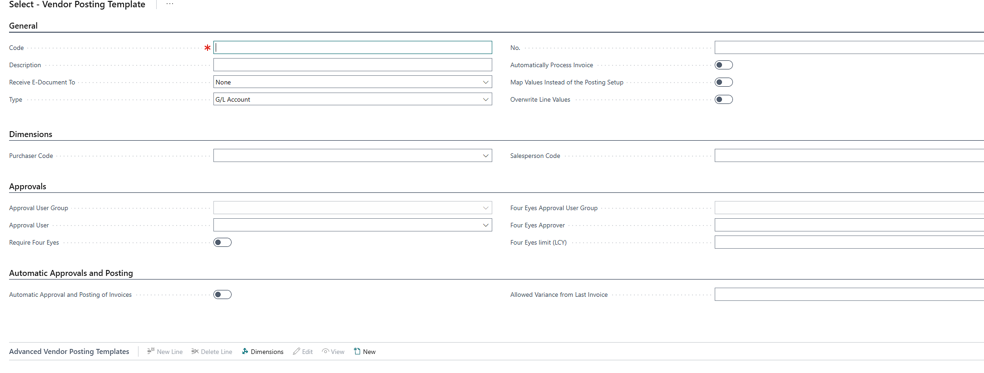Click the View eye icon
The image size is (984, 373).
point(326,351)
